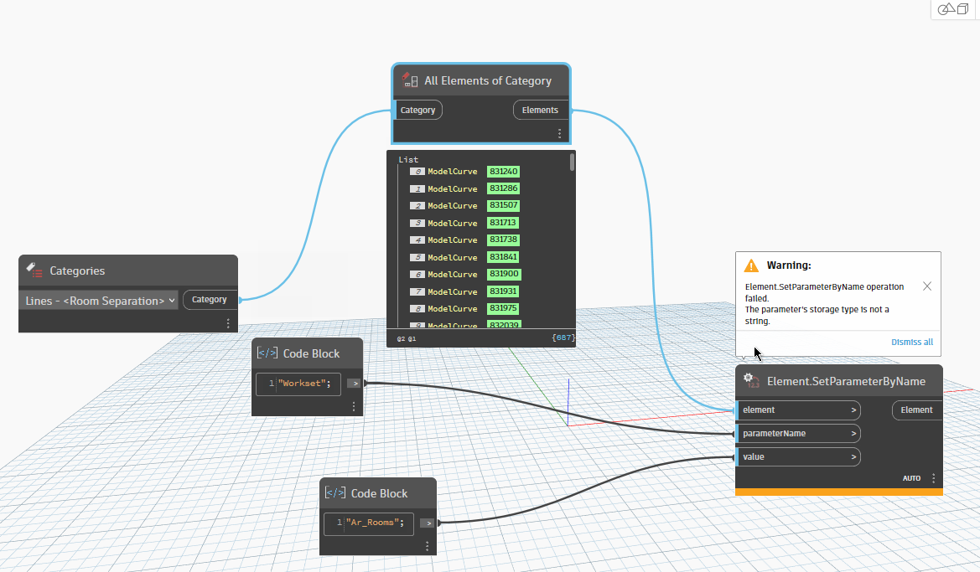Screen dimensions: 980x572
Task: Click the warning triangle icon in the popup
Action: [752, 265]
